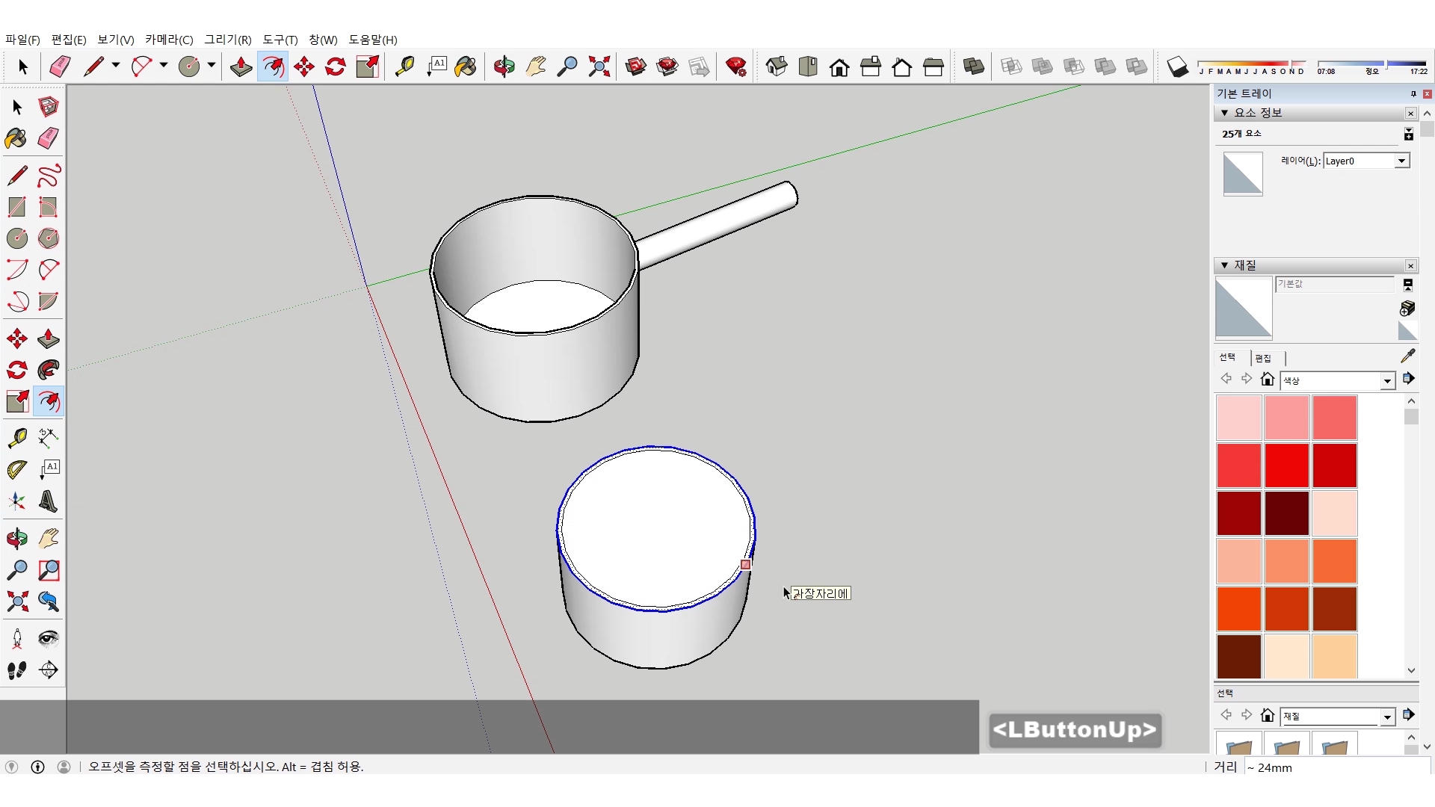This screenshot has width=1435, height=807.
Task: Pick the bright red color swatch
Action: (1286, 465)
